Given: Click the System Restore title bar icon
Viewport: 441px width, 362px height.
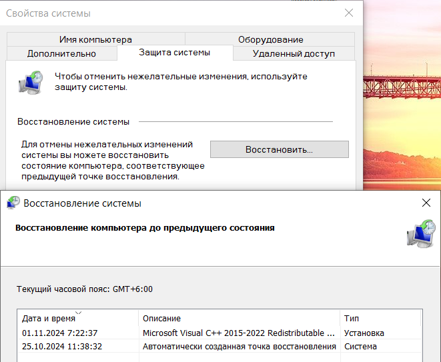Looking at the screenshot, I should click(12, 203).
